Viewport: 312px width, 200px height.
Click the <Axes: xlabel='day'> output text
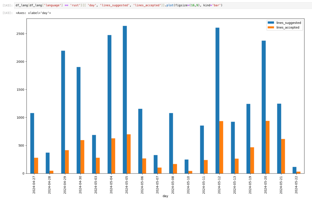pos(33,13)
